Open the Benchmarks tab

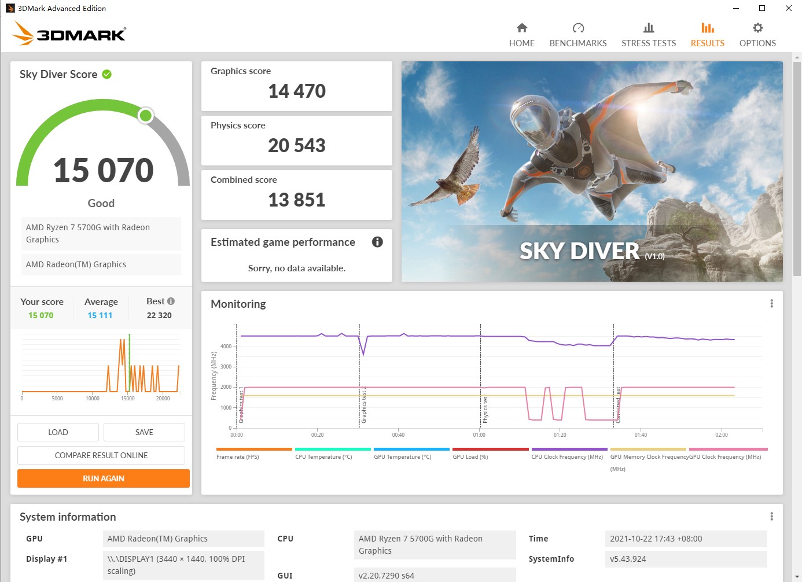click(578, 35)
